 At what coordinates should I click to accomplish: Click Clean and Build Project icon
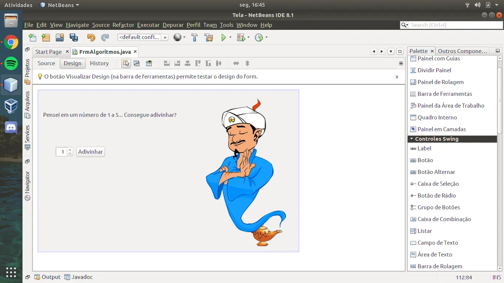point(208,38)
